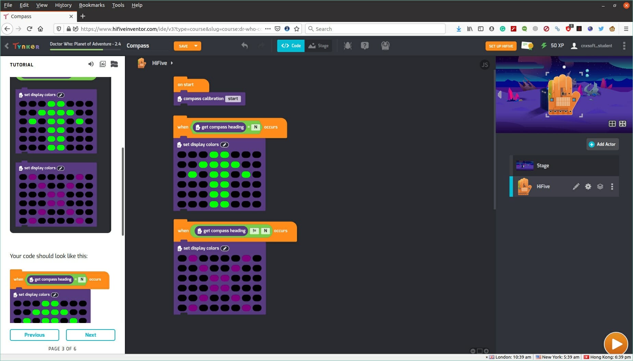
Task: Open the three-dot menu in Tynker header
Action: [624, 46]
